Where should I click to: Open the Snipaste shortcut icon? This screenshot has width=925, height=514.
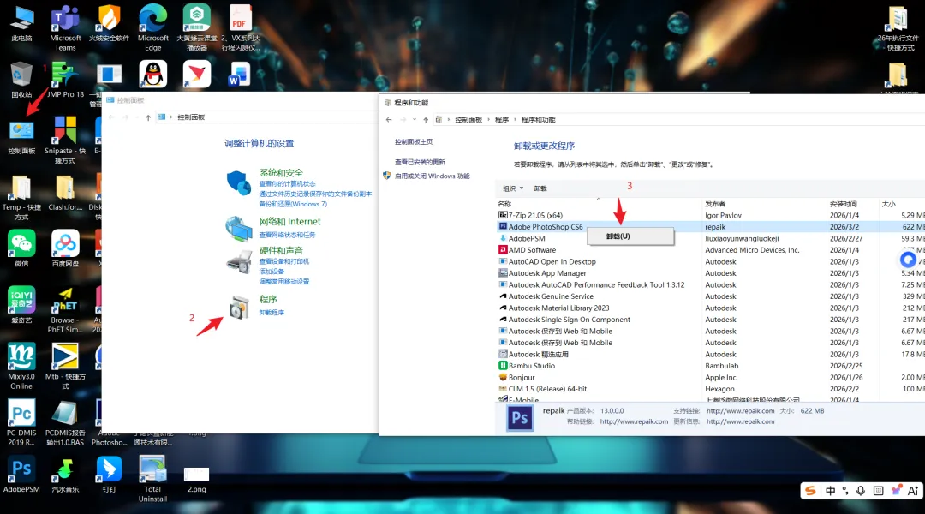point(65,140)
